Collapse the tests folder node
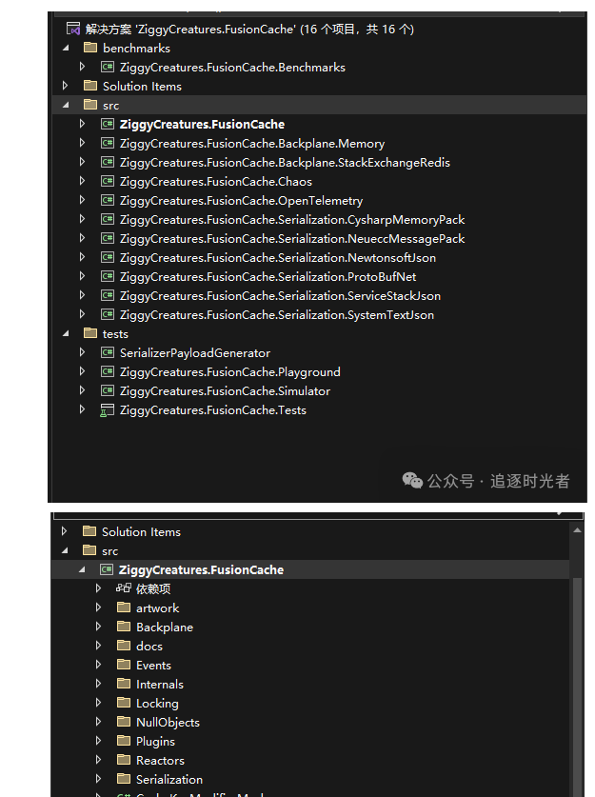595x797 pixels. tap(66, 334)
